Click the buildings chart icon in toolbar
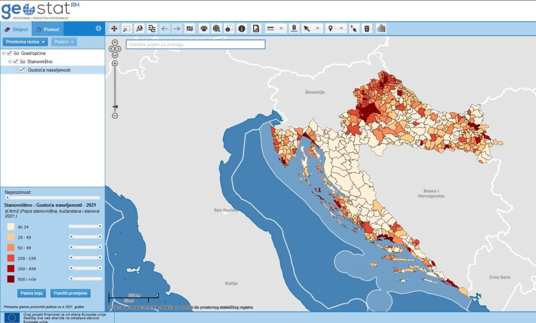536x323 pixels. coord(381,29)
